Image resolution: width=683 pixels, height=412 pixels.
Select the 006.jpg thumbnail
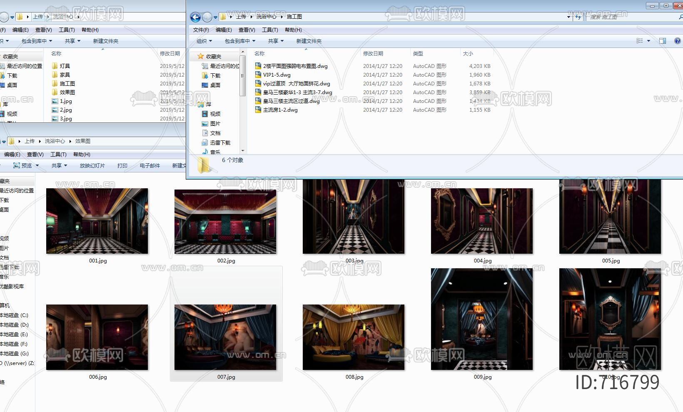[97, 337]
